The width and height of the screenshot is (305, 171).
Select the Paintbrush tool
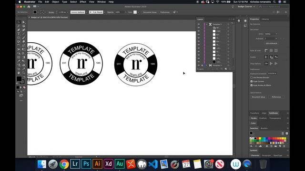(x=24, y=38)
